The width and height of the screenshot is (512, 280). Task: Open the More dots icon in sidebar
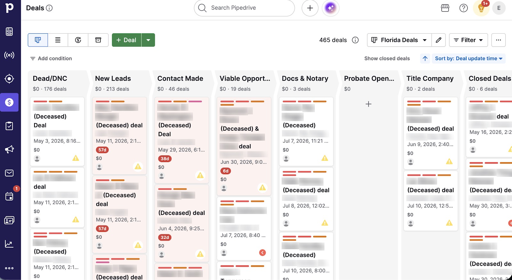point(9,268)
